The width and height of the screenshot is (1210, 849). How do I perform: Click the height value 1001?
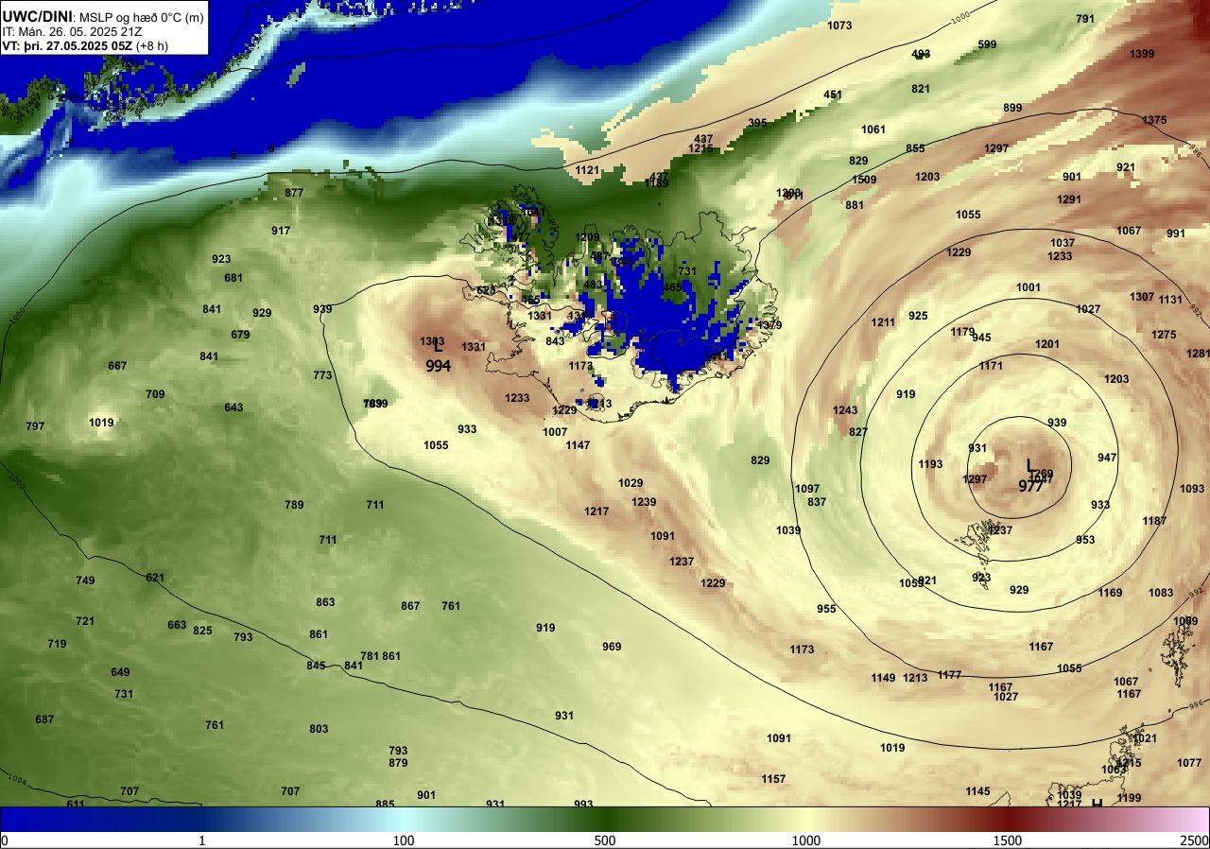tap(1028, 287)
